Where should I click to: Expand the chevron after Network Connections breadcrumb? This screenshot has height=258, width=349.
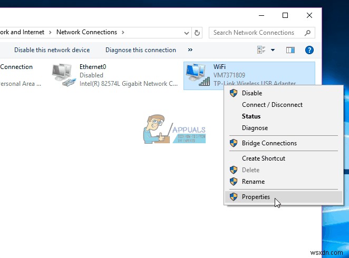123,33
